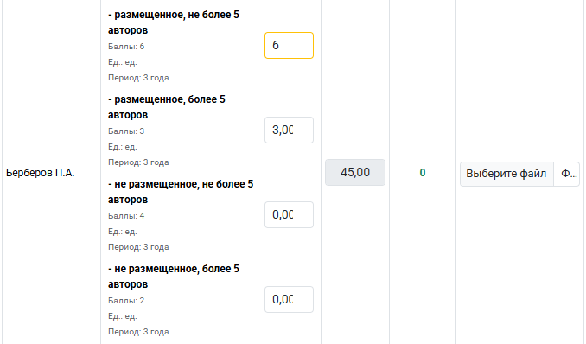Focus the input under не размещенное, не более 5 авторов
Viewport: 586px width, 344px height.
(289, 214)
